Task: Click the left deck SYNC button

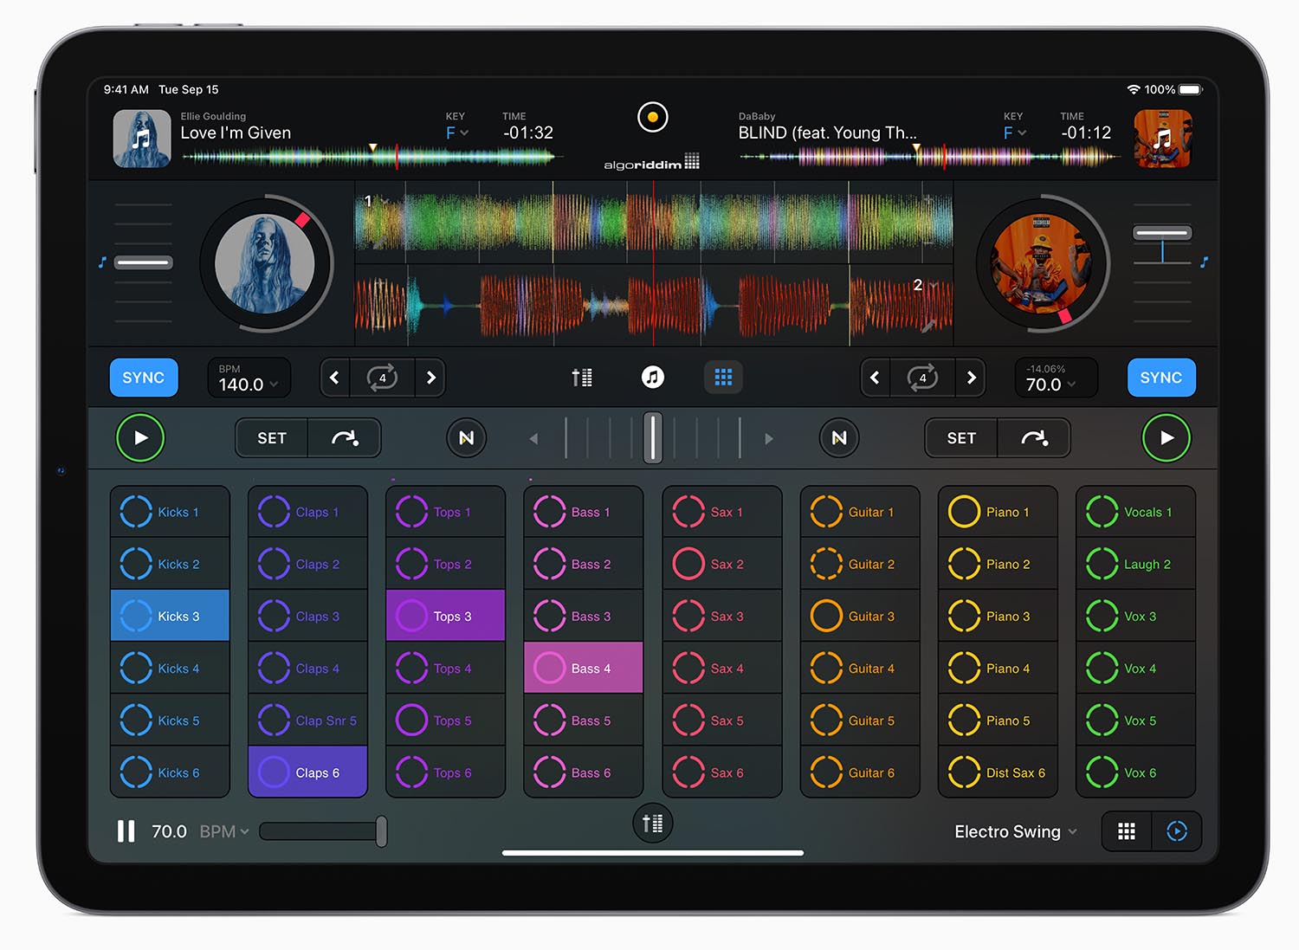Action: pyautogui.click(x=144, y=378)
